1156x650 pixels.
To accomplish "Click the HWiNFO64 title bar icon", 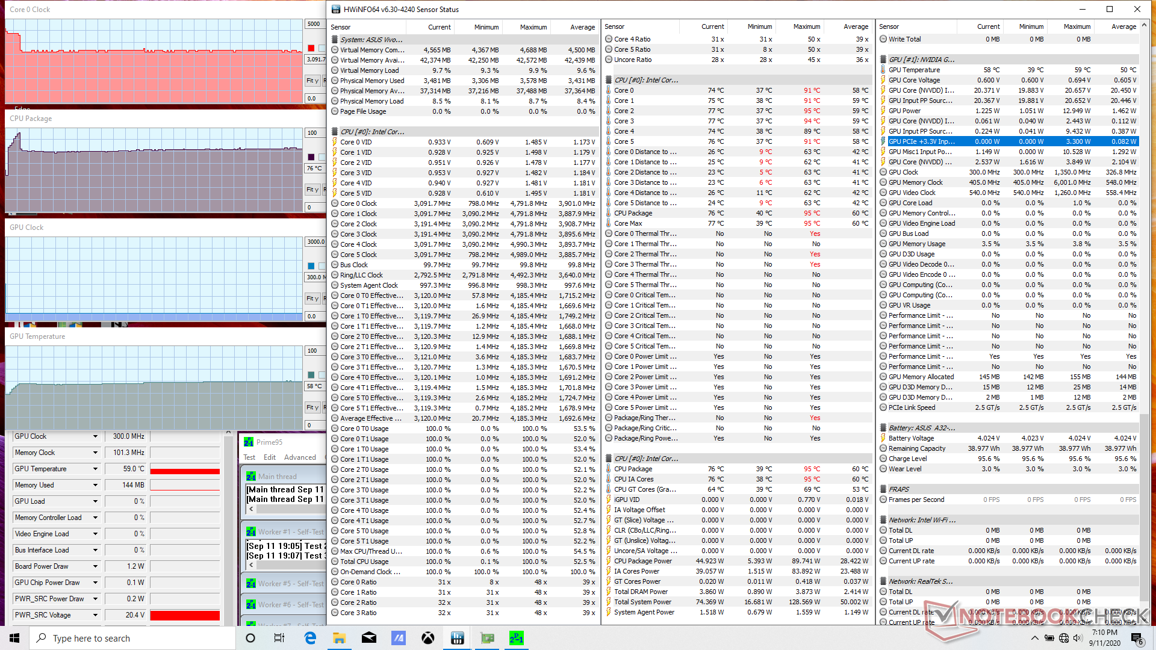I will tap(335, 9).
